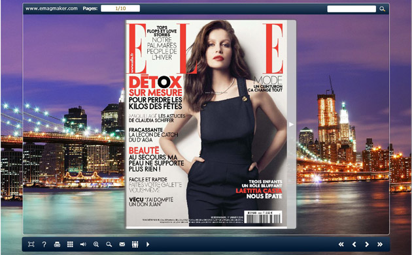Viewport: 412px width, 255px height.
Task: Go to next page arrow
Action: pos(367,245)
